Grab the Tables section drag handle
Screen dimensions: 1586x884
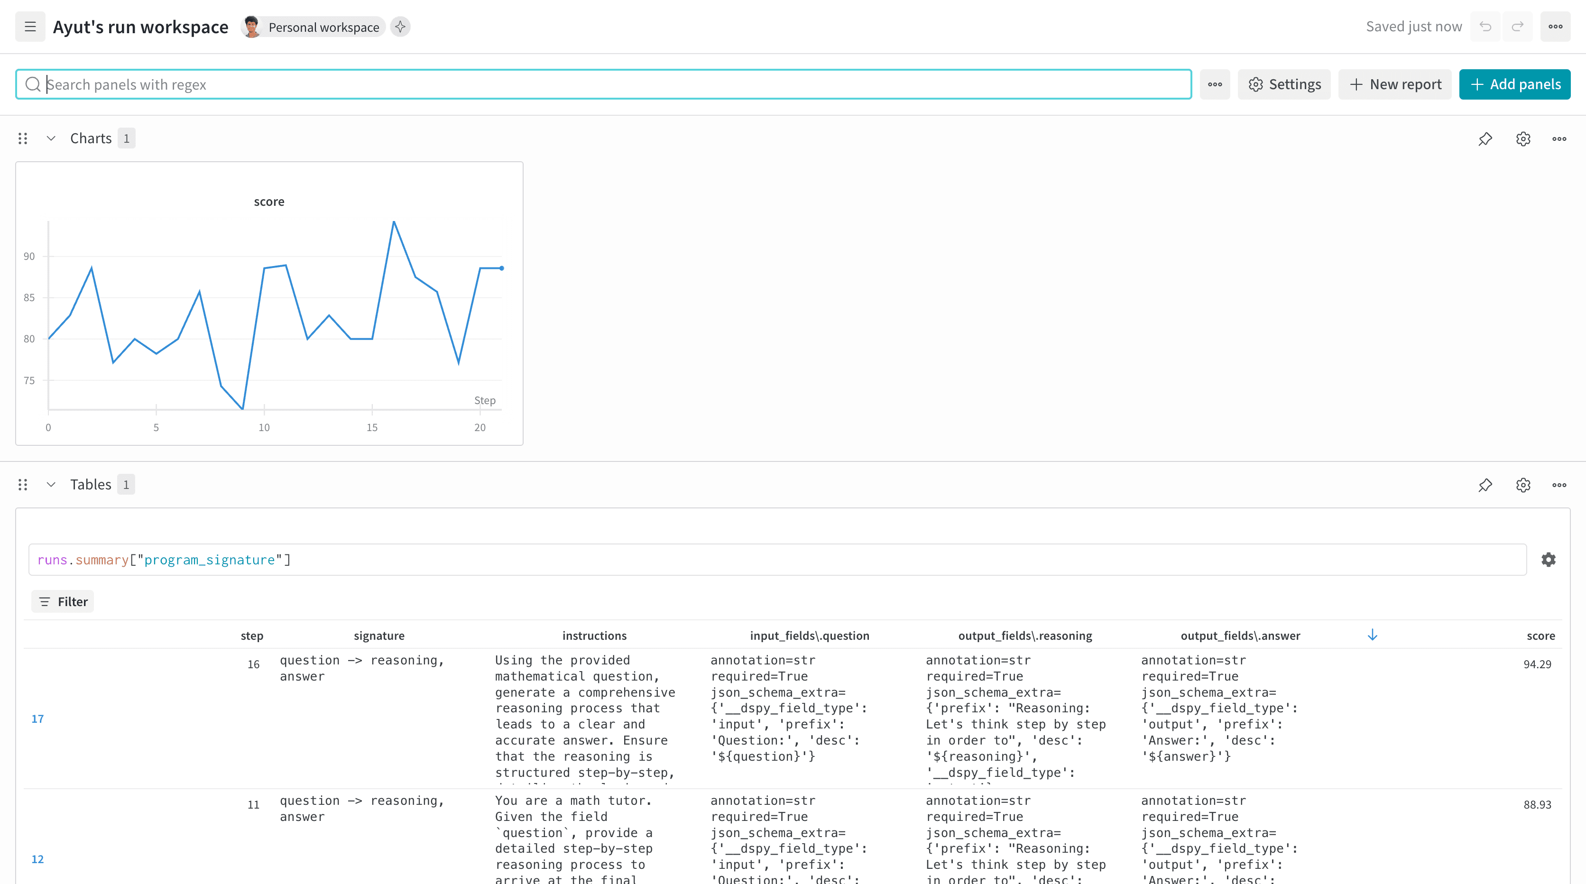pos(23,485)
